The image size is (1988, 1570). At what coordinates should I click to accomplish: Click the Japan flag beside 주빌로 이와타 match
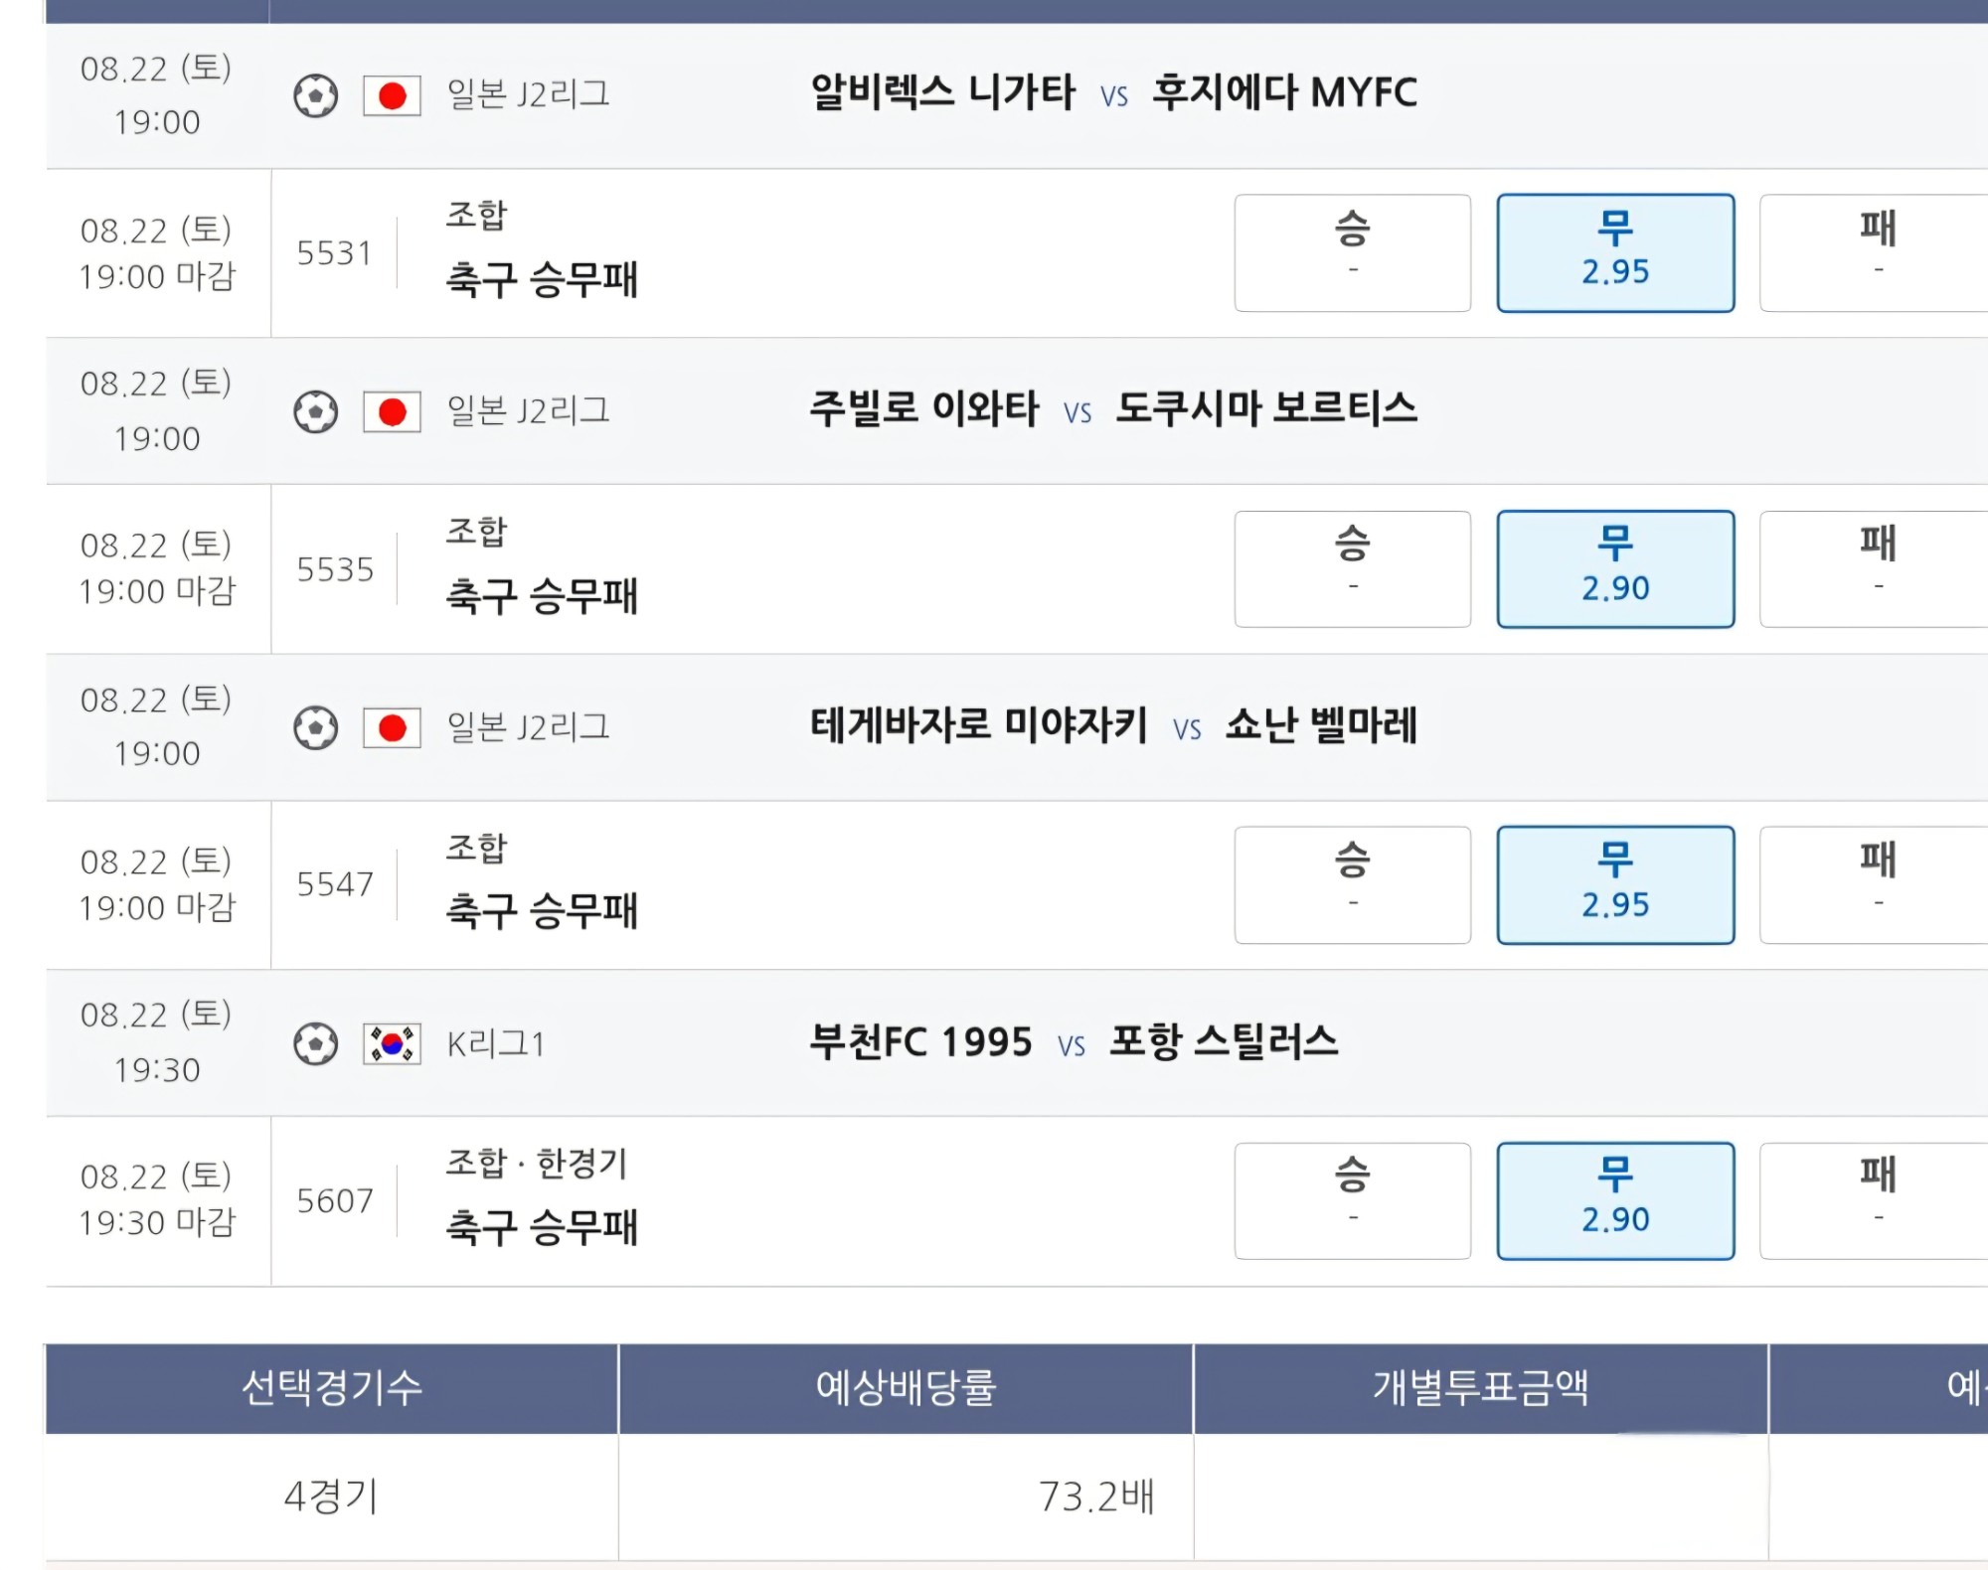pyautogui.click(x=392, y=412)
